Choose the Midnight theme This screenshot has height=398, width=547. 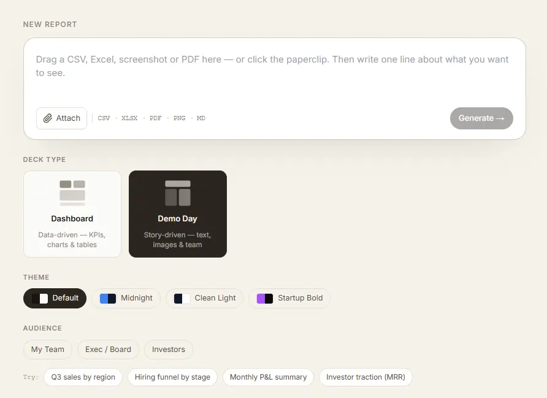coord(126,298)
